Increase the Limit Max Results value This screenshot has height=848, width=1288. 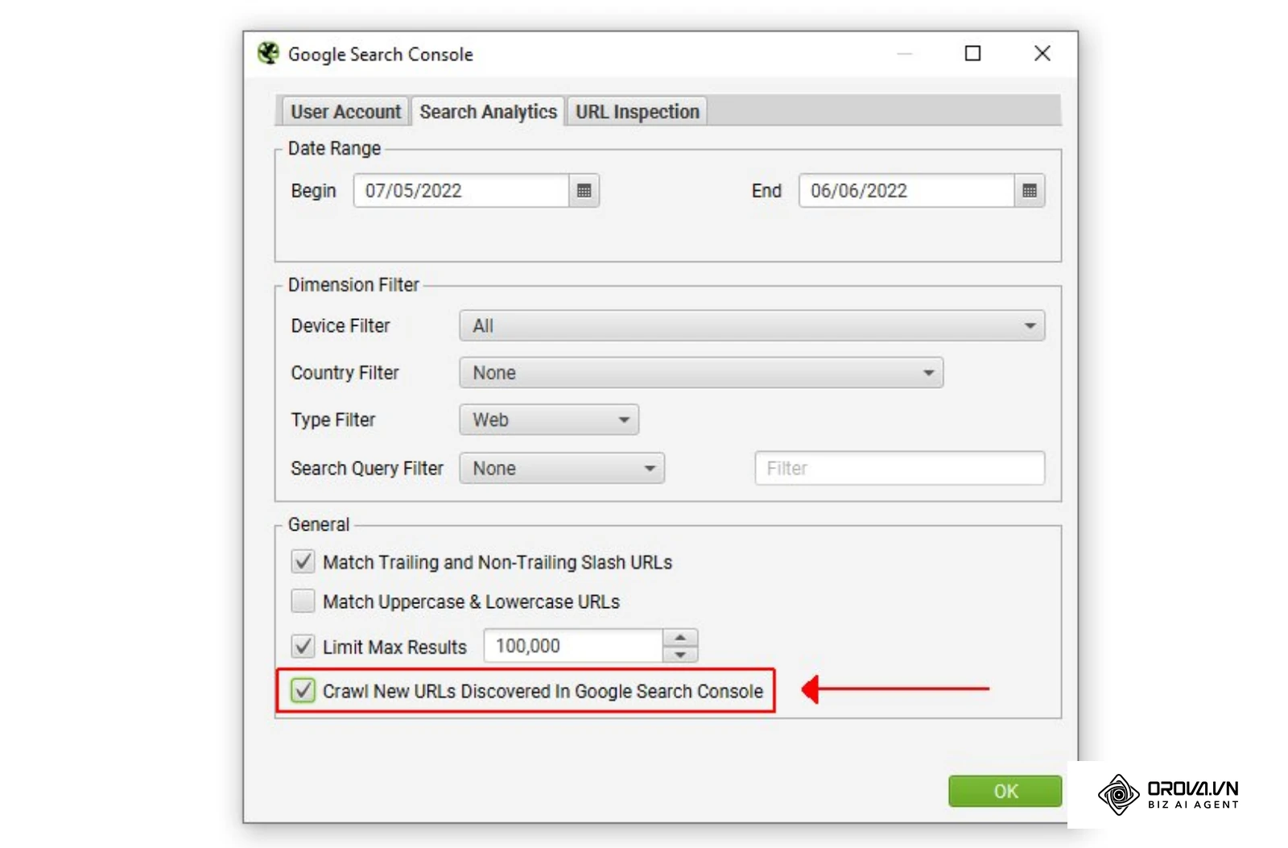[x=680, y=637]
